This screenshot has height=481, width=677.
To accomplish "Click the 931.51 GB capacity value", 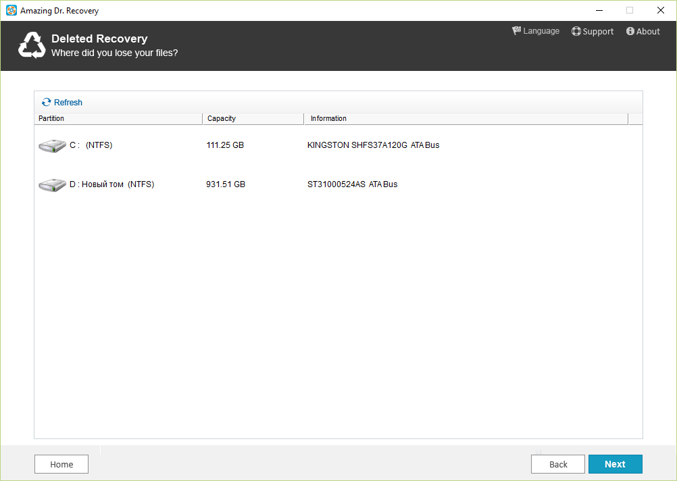I will (x=226, y=184).
